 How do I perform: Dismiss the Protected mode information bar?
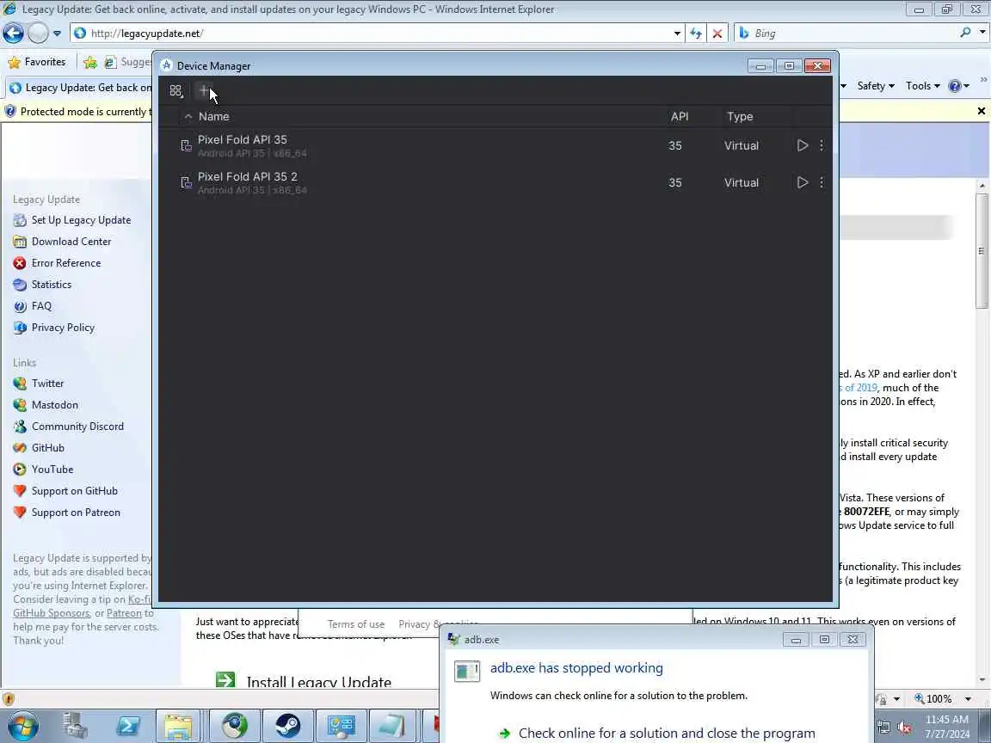click(x=981, y=111)
